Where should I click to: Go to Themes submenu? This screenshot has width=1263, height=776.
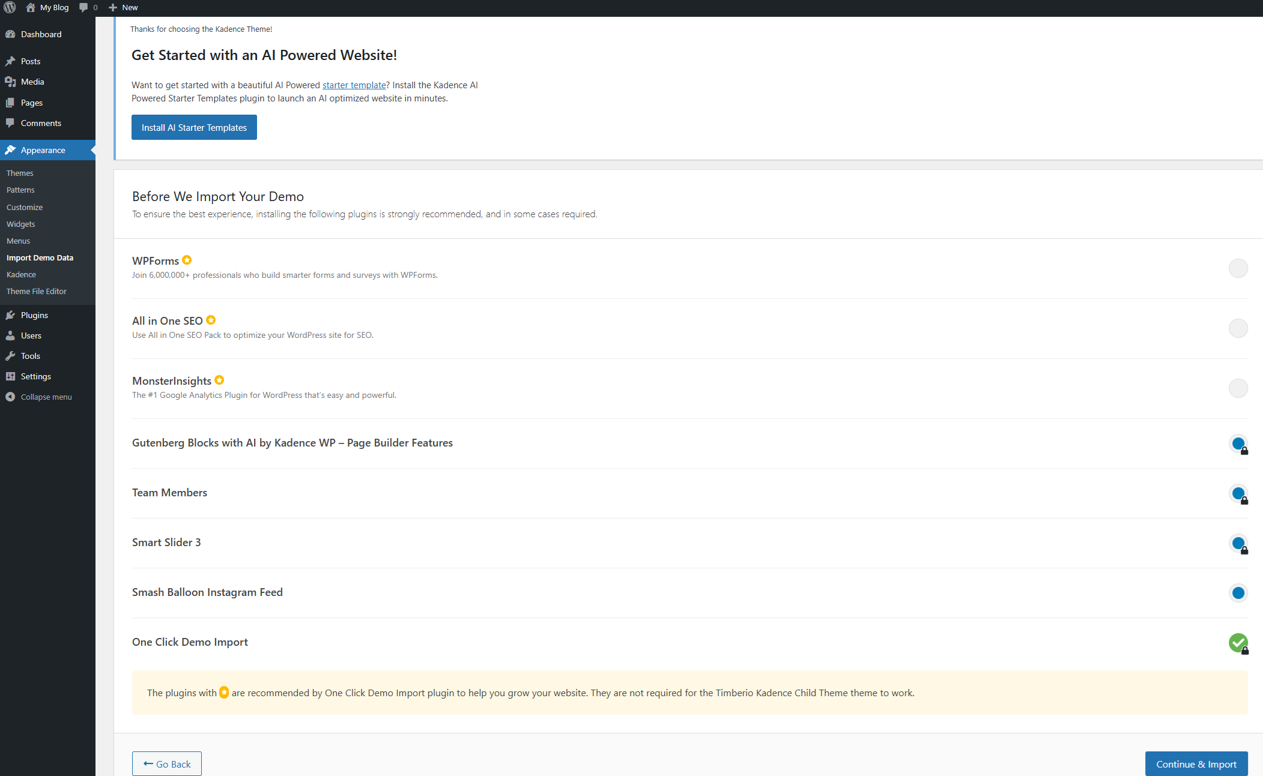20,173
